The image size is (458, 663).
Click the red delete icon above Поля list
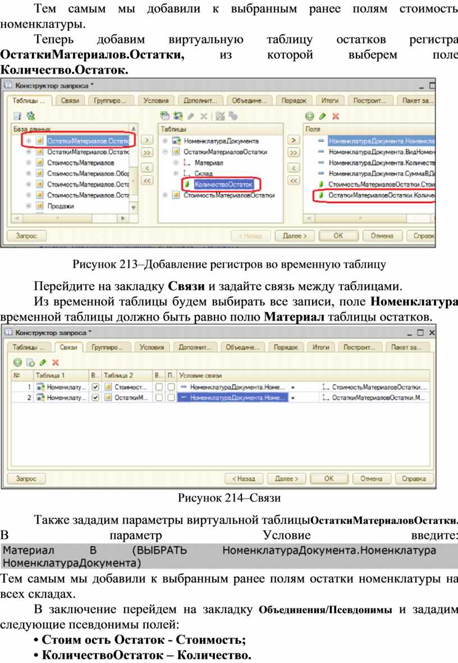point(336,116)
